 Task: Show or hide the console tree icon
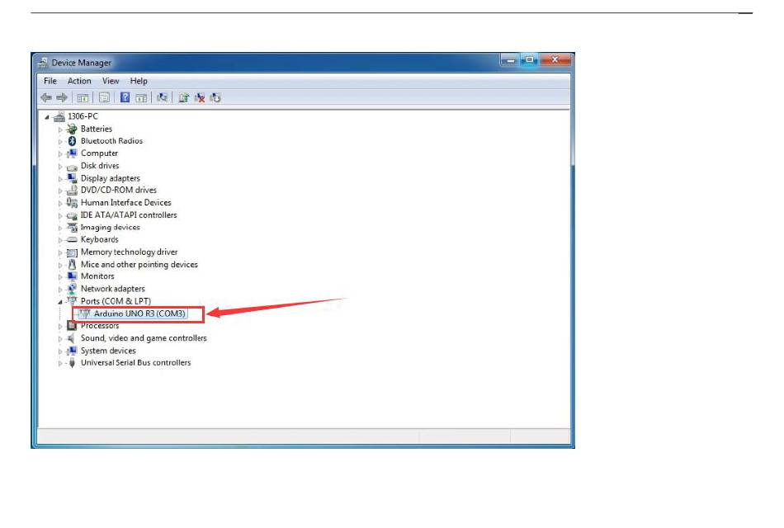pyautogui.click(x=83, y=98)
